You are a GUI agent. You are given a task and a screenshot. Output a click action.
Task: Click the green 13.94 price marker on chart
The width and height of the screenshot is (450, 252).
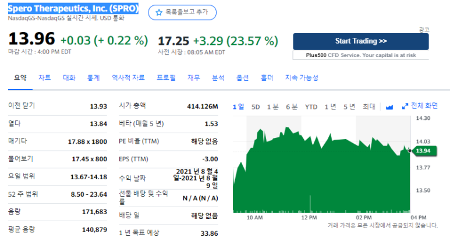pos(424,151)
